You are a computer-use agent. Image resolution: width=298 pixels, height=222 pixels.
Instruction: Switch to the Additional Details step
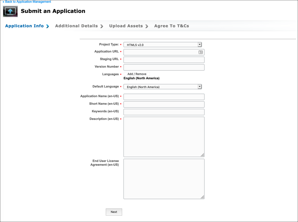(x=76, y=26)
